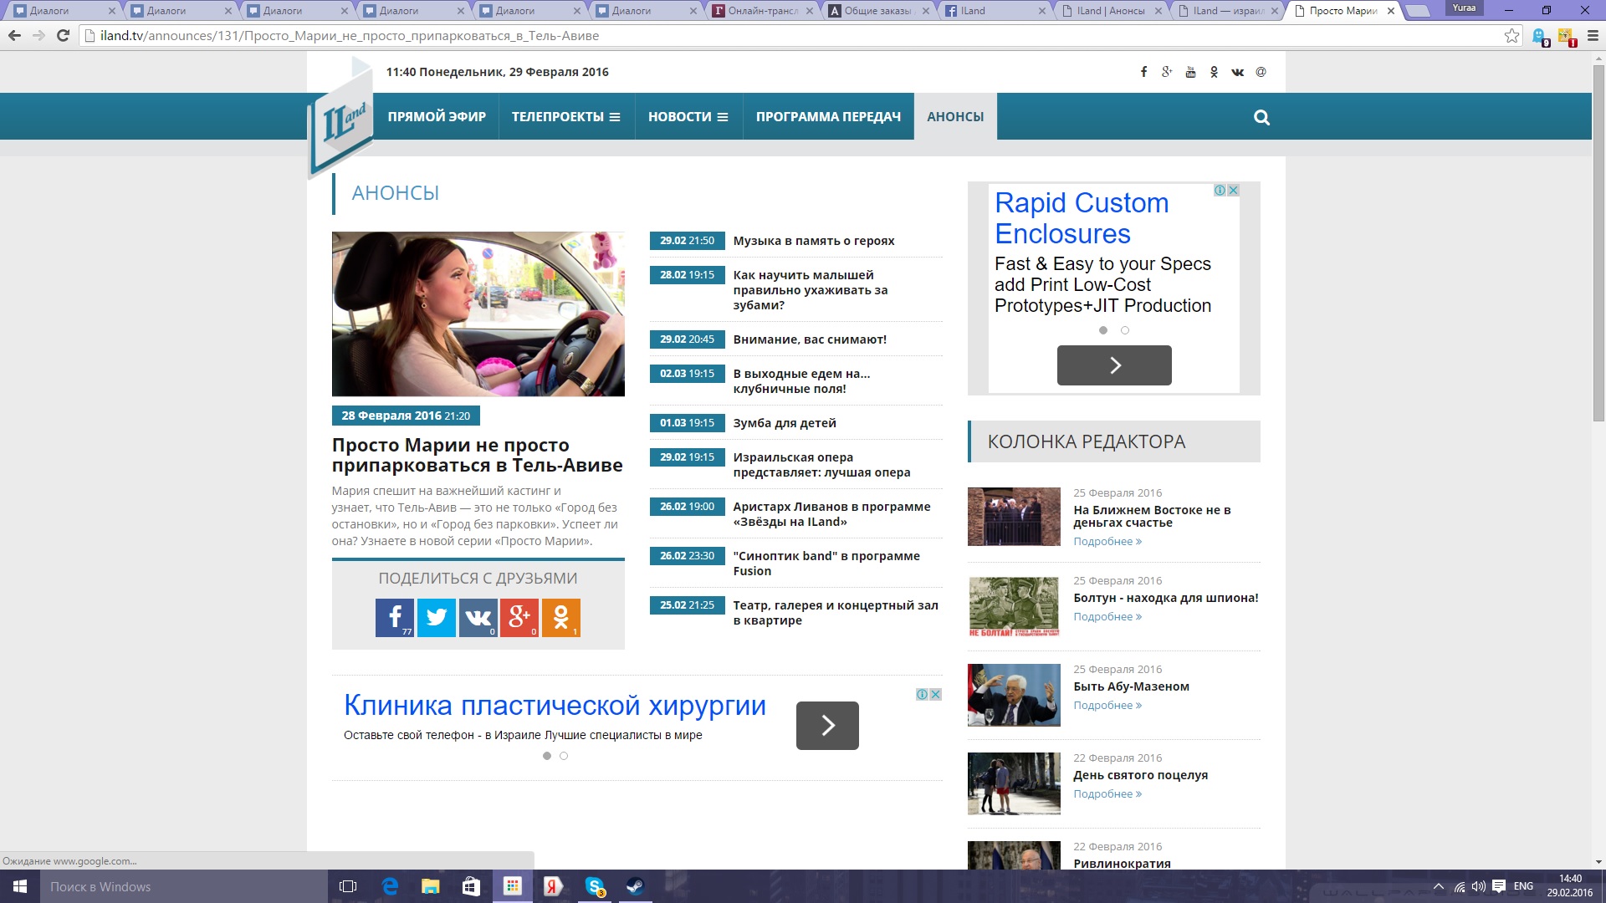Select the second dot in the clinic ad

[x=564, y=756]
